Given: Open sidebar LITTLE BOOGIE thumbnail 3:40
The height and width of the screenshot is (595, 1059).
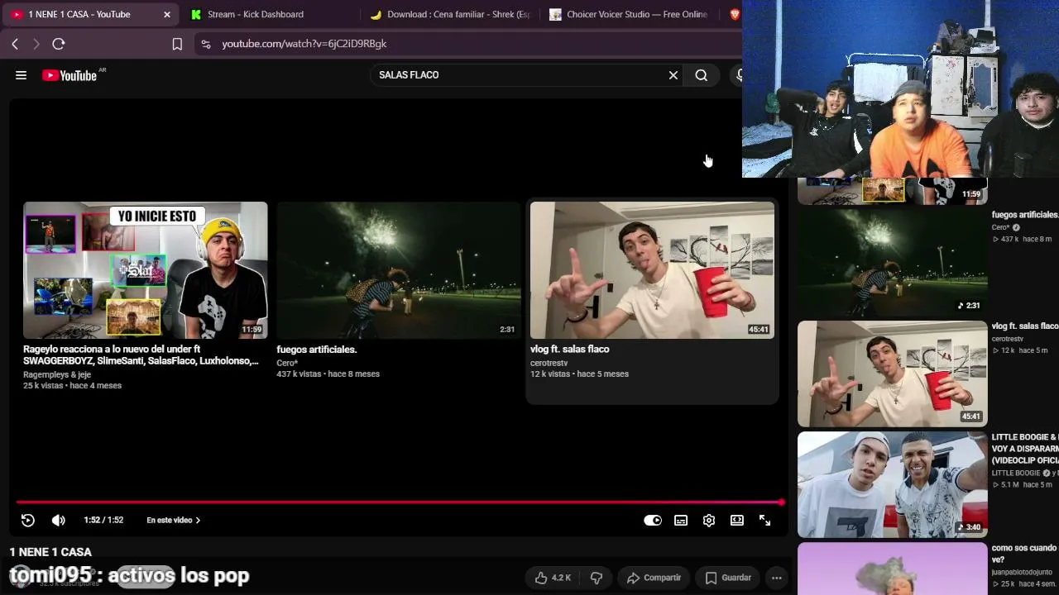Looking at the screenshot, I should click(x=893, y=484).
